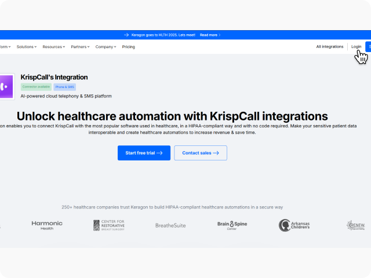Screen dimensions: 371x278
Task: Click the Center for Restorative Breast Surgery logo
Action: (x=109, y=225)
